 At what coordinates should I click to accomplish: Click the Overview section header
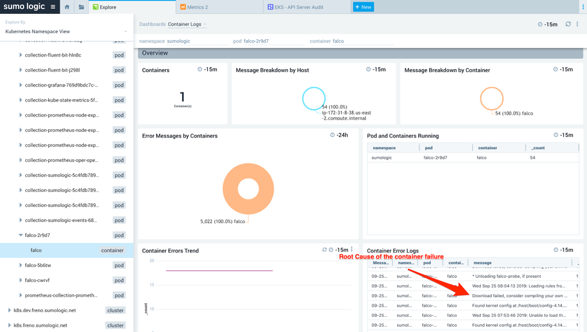click(x=360, y=53)
